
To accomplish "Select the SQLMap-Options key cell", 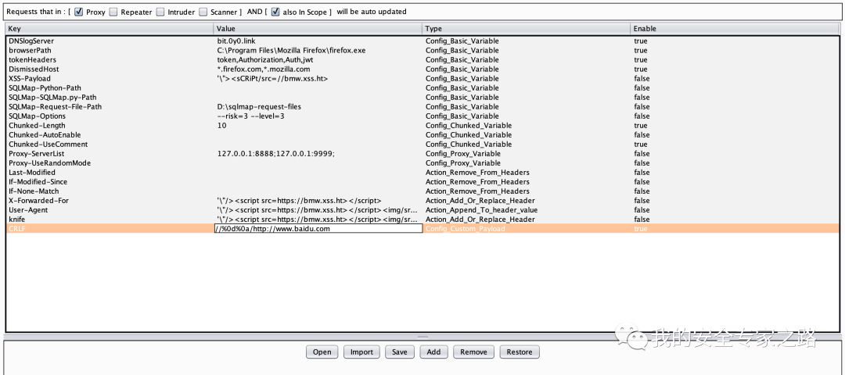I will tap(110, 116).
